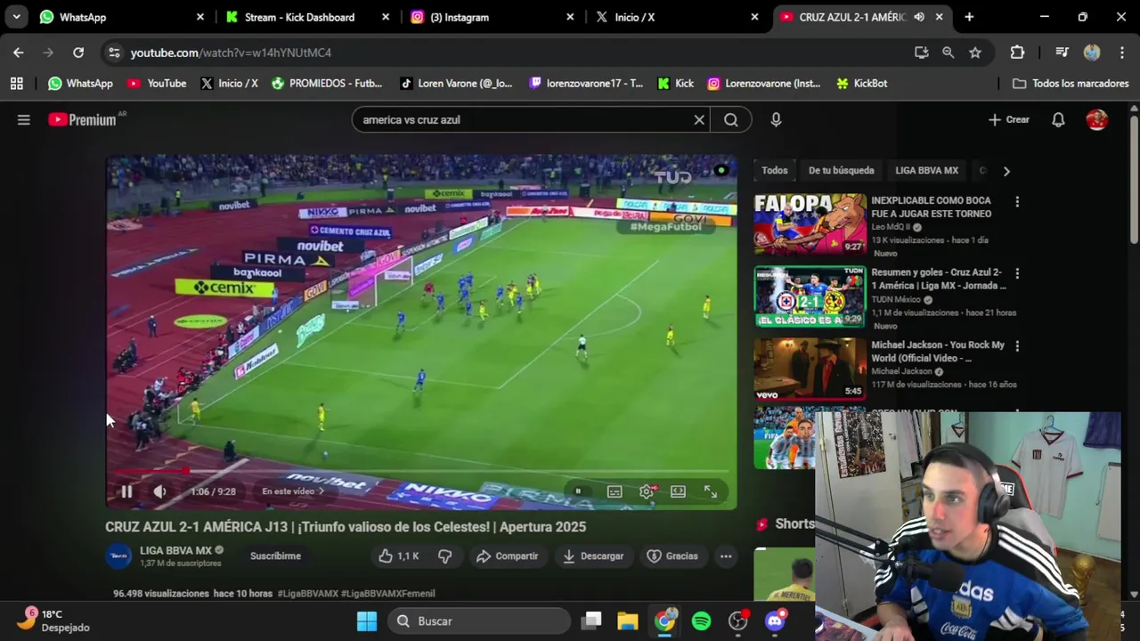Open Discord from the taskbar
This screenshot has width=1140, height=641.
pos(775,621)
